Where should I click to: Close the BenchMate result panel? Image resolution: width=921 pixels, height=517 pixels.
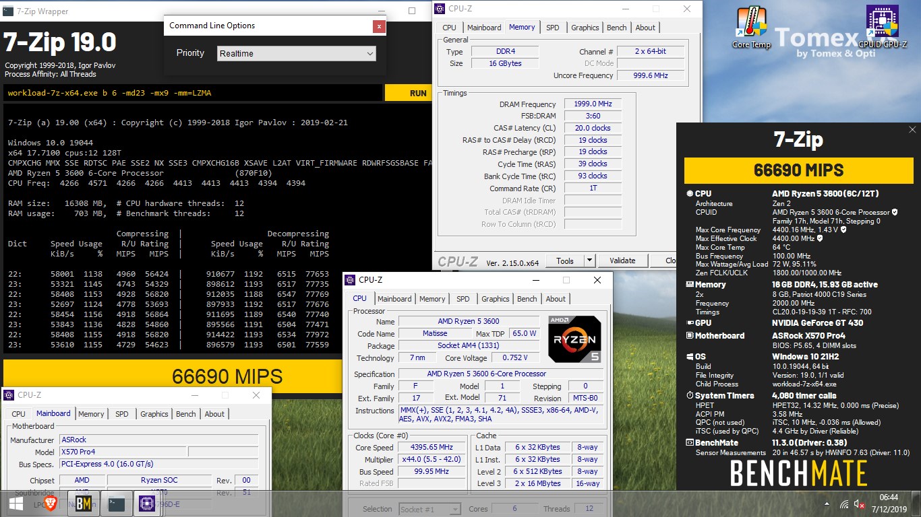(912, 130)
